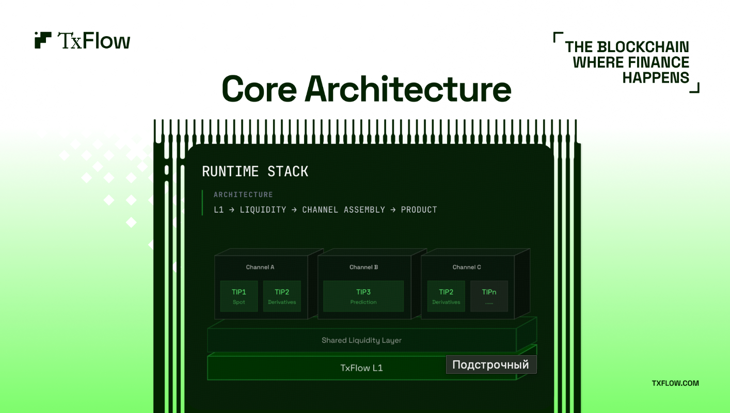Click the TxFlow logo icon

click(x=43, y=40)
